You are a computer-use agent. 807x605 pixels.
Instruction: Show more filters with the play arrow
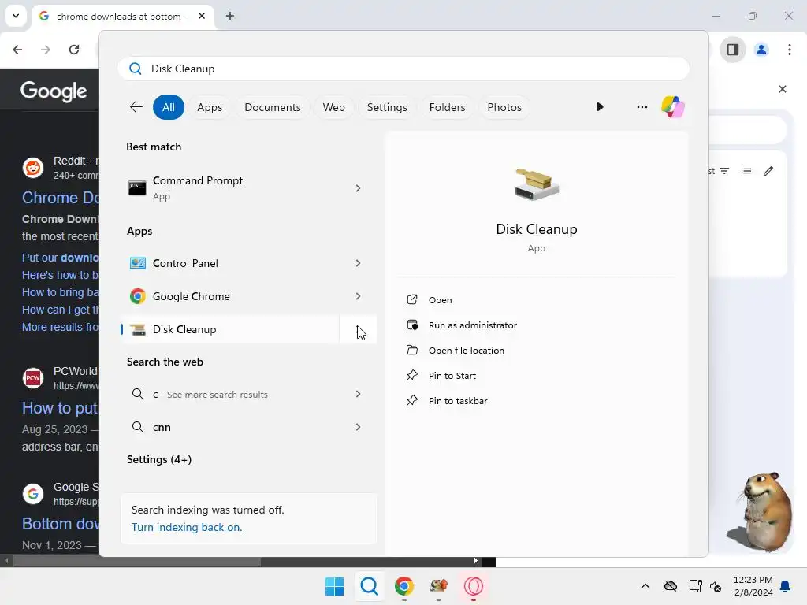(600, 107)
